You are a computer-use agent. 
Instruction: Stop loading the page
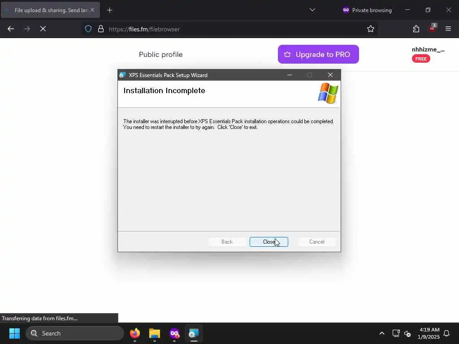43,29
